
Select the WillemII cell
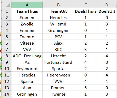click(x=58, y=24)
